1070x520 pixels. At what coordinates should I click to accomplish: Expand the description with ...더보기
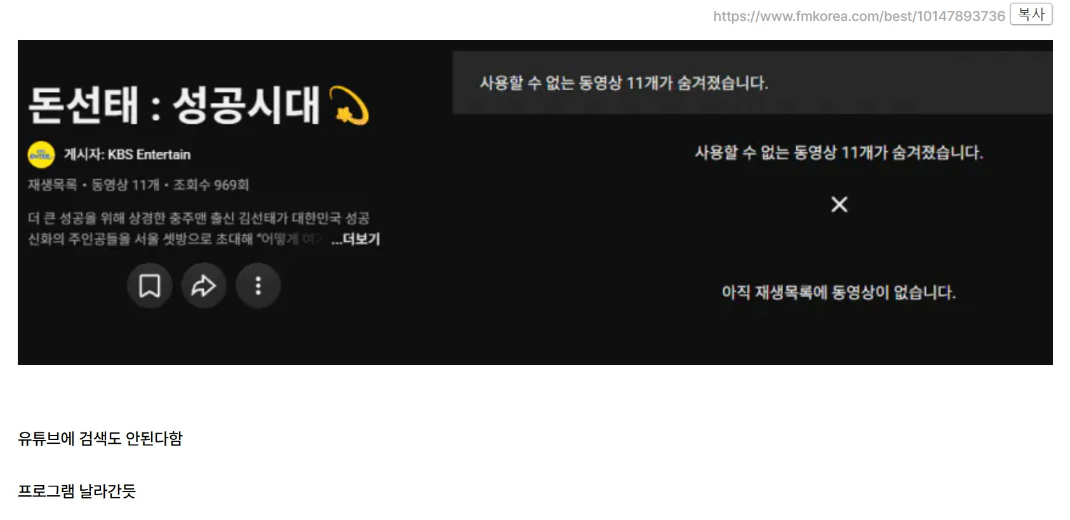tap(356, 239)
